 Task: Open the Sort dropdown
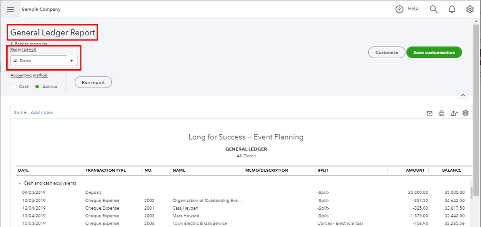(x=20, y=113)
